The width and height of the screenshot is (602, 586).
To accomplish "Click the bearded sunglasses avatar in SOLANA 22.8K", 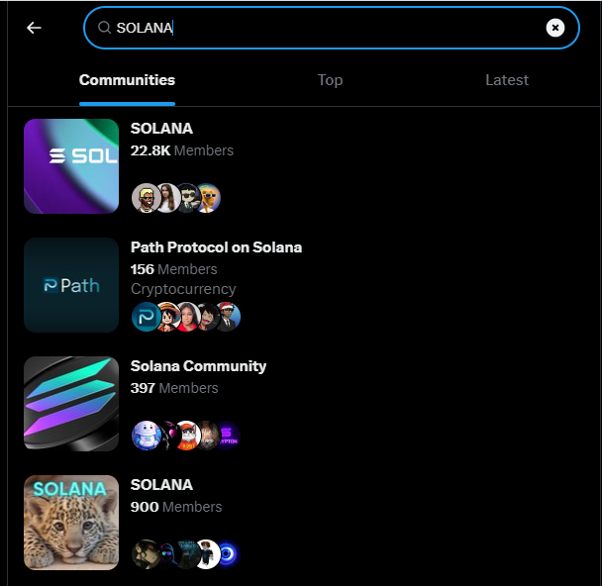I will [x=146, y=198].
